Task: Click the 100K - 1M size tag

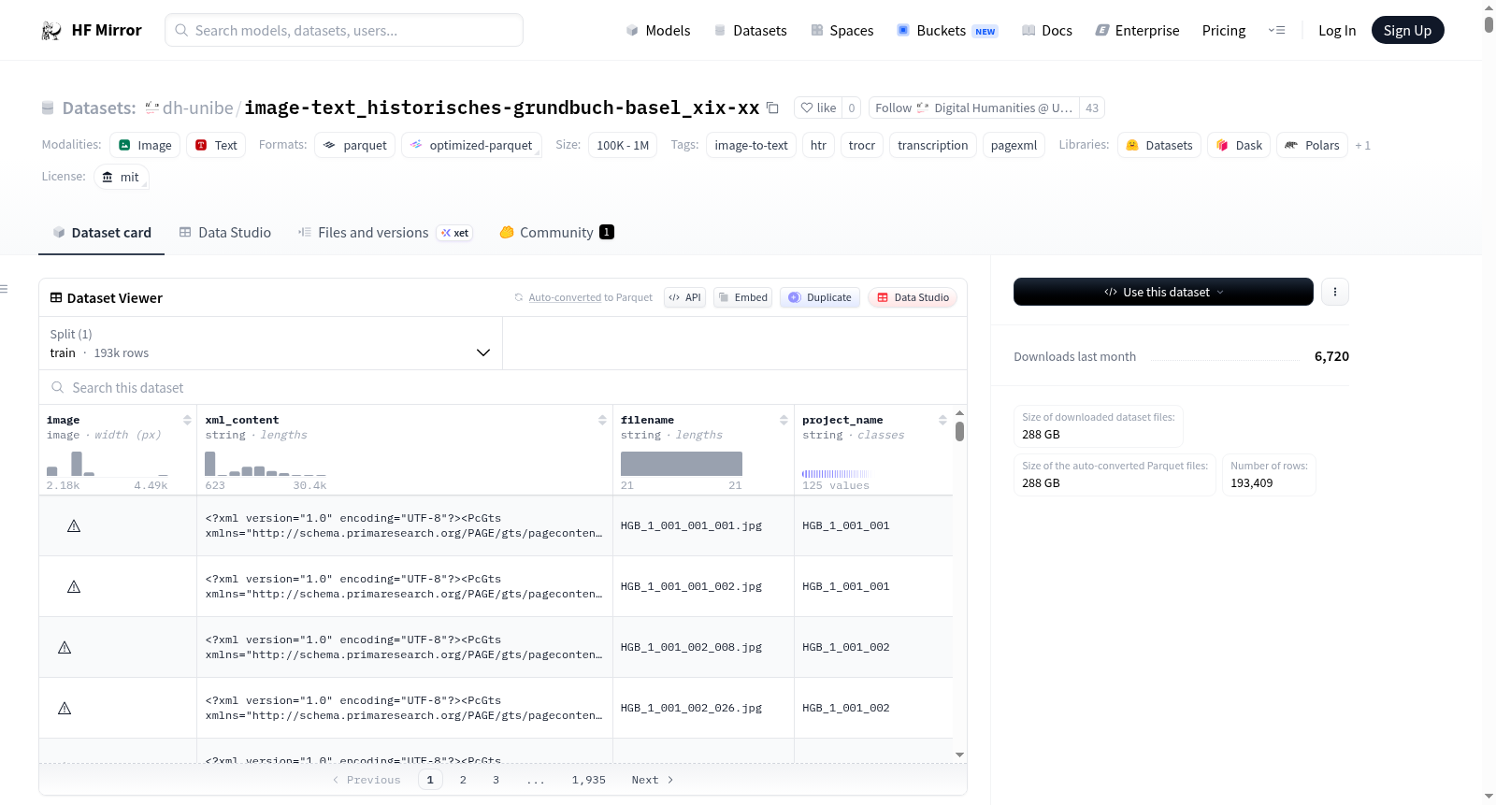Action: point(623,145)
